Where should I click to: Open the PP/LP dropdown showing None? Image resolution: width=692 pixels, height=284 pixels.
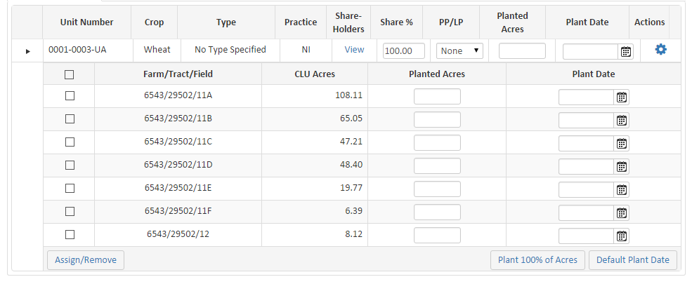point(459,50)
